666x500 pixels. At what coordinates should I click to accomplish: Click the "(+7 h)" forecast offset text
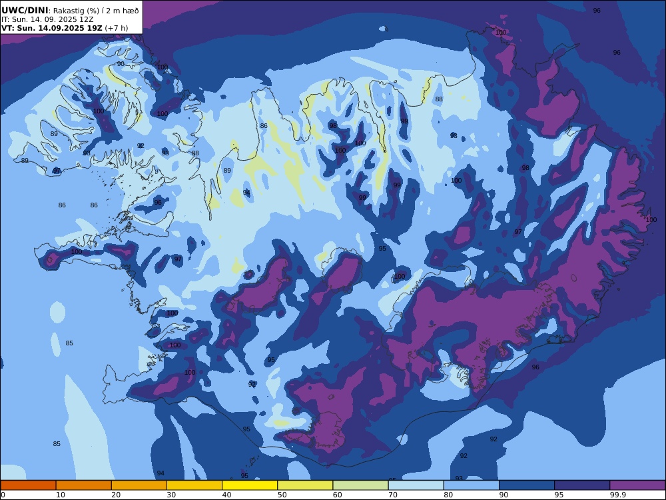117,28
